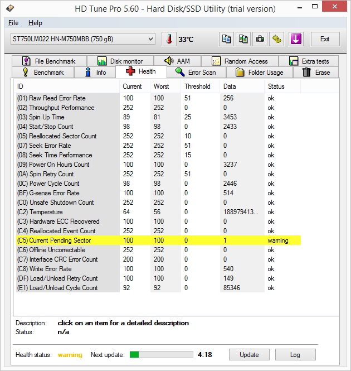Save screenshot with the camera icon
Image resolution: width=351 pixels, height=371 pixels.
tap(260, 39)
